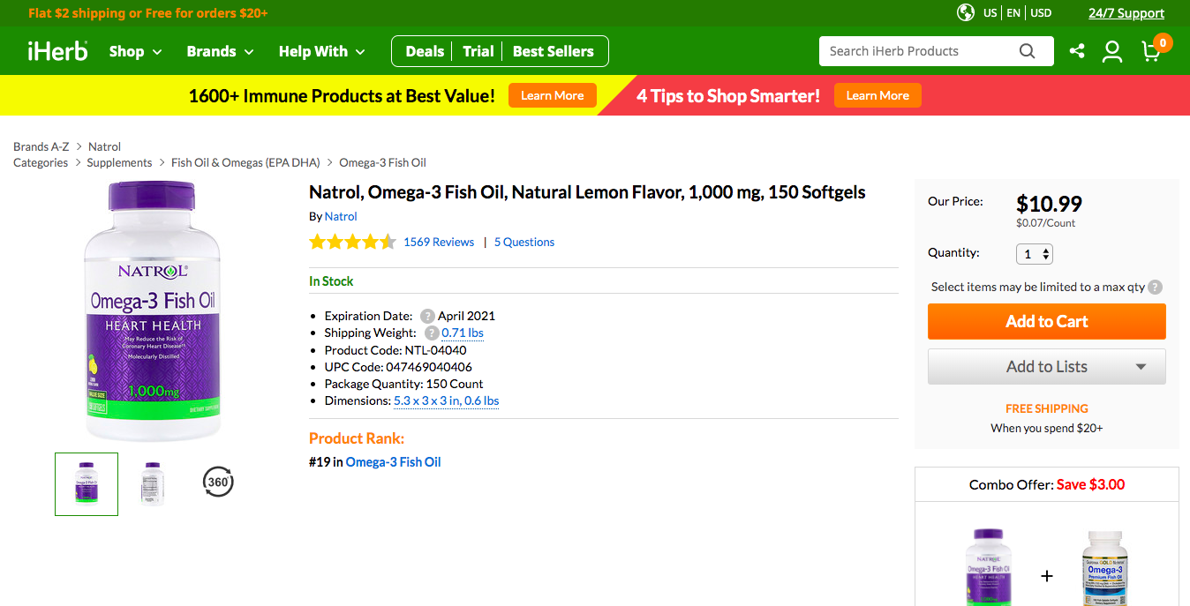This screenshot has width=1190, height=606.
Task: Click Expiration Date help question icon
Action: 427,316
